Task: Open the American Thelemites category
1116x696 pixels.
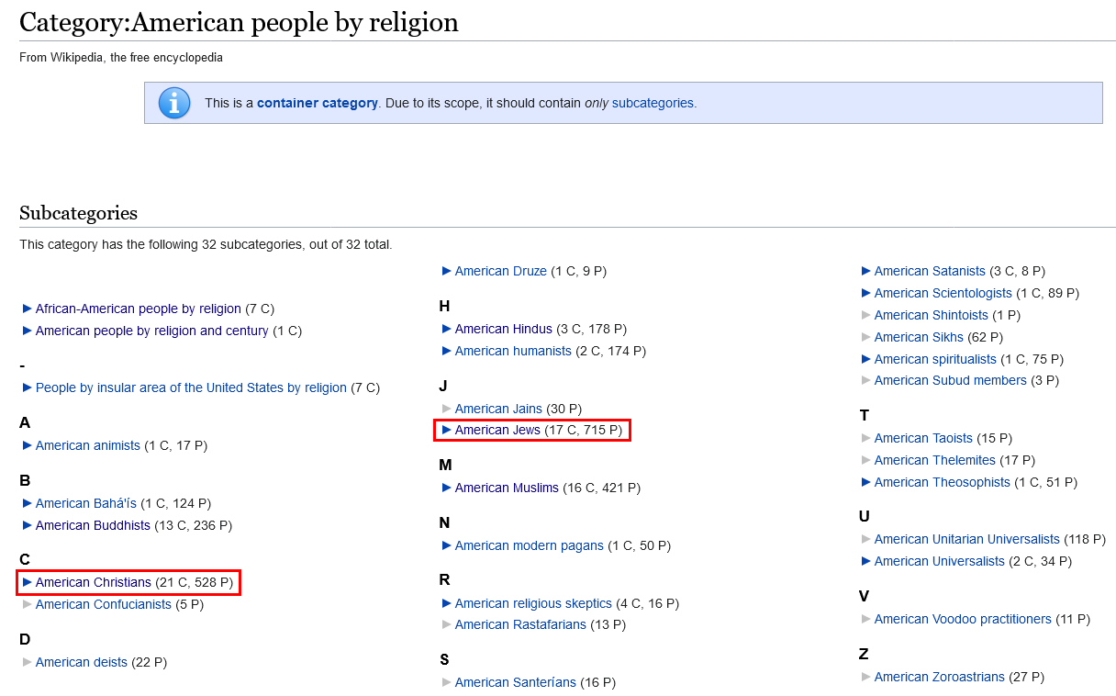Action: point(935,460)
